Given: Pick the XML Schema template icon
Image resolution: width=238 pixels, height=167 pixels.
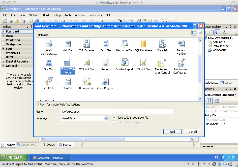Looking at the screenshot, I should pos(86,44).
